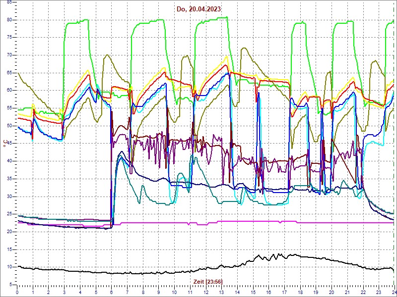The height and width of the screenshot is (297, 397).
Task: Click hour 16 on the time axis
Action: [268, 292]
